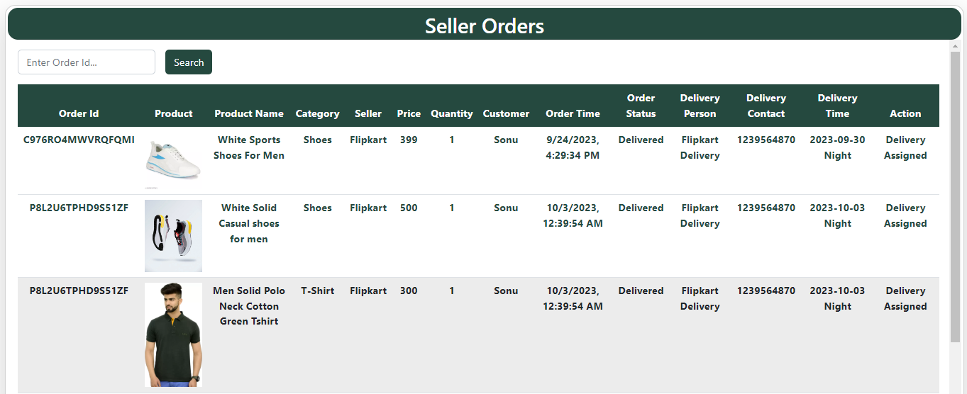
Task: Click Delivery Assigned in the first order row
Action: tap(905, 147)
